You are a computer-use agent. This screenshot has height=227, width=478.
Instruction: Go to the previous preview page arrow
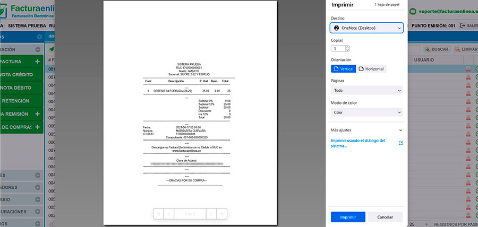169,214
